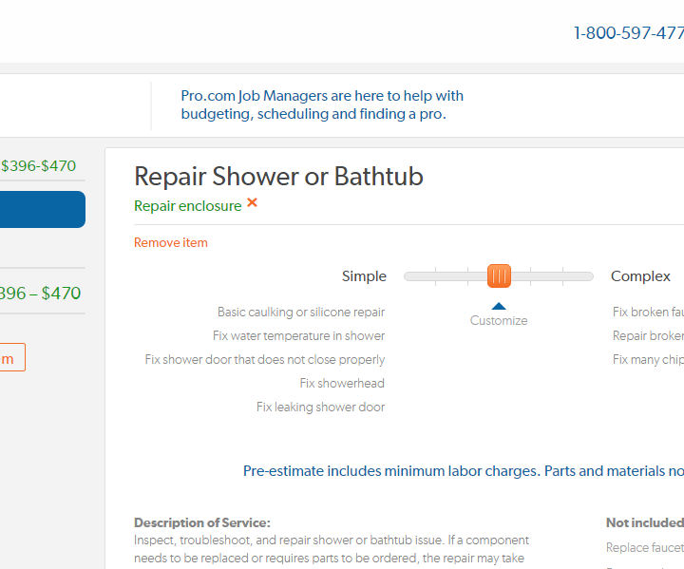Set slider to the Complex end
This screenshot has height=569, width=684.
(590, 276)
